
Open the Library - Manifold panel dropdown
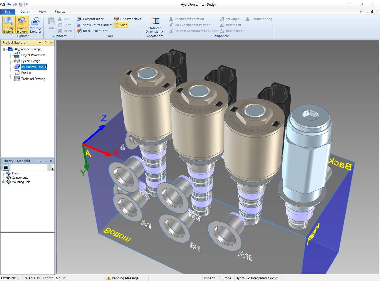pos(40,161)
